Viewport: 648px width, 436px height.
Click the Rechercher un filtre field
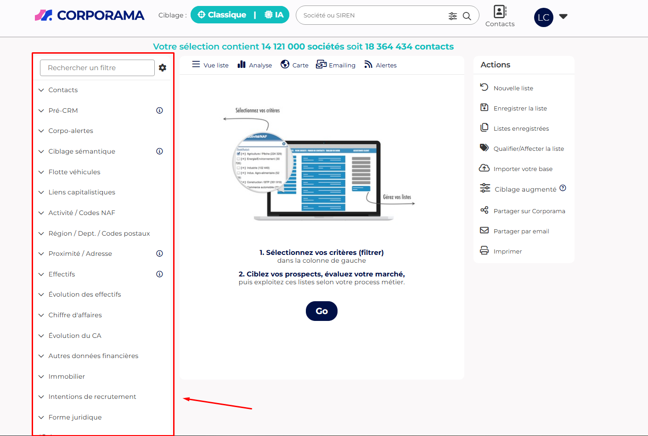tap(97, 68)
